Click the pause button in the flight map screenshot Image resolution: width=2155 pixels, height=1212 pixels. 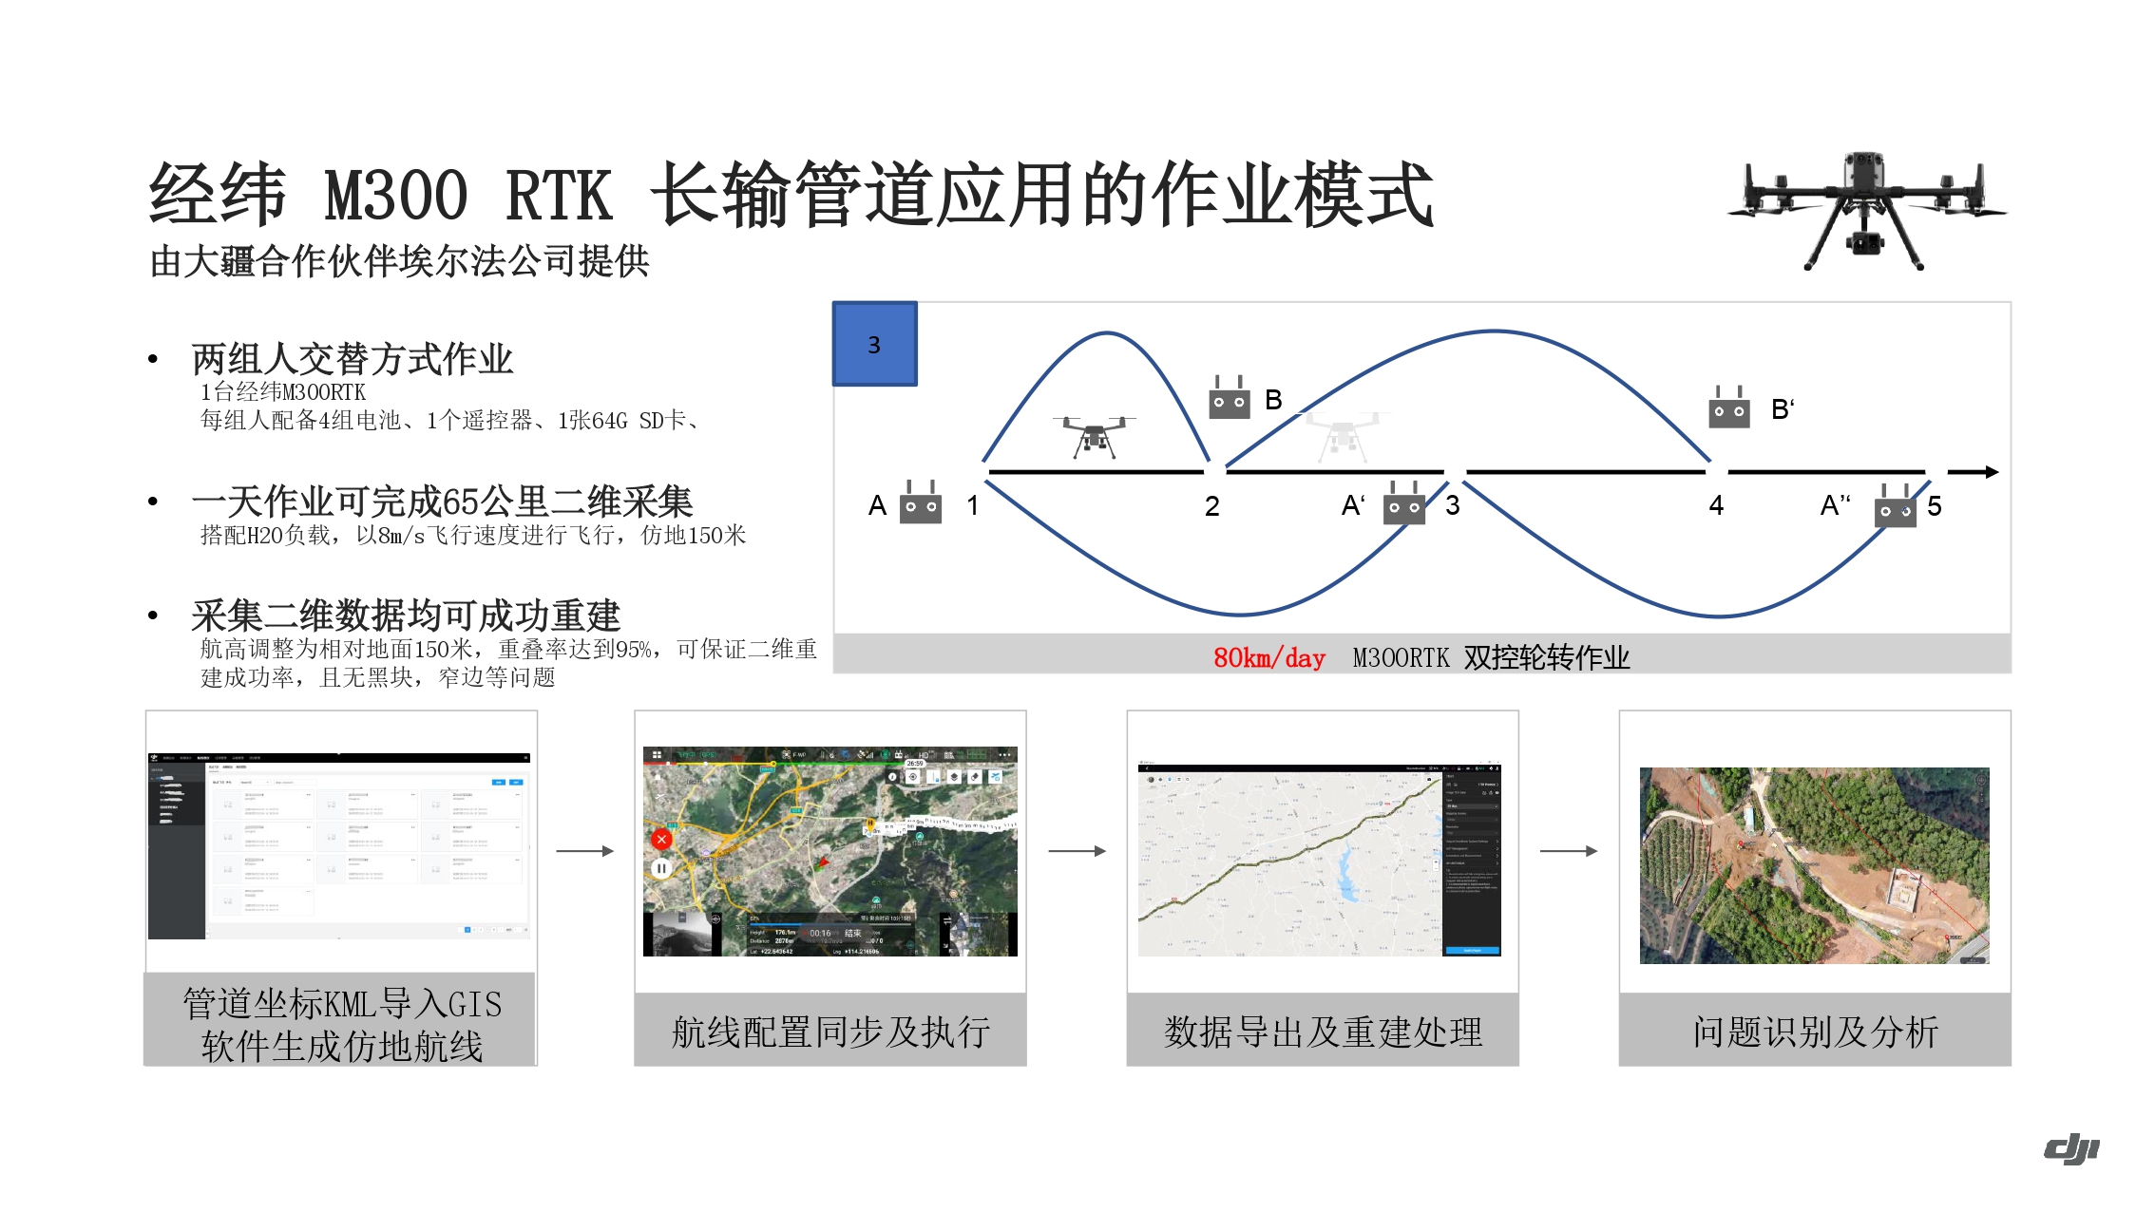[661, 867]
